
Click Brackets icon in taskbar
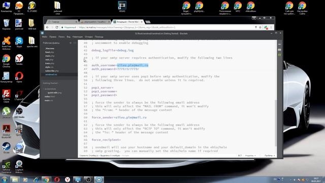[99, 179]
